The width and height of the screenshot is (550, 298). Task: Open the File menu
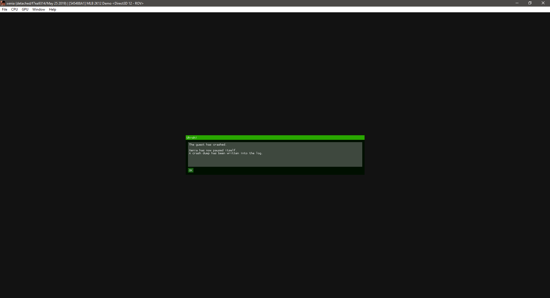pos(5,9)
